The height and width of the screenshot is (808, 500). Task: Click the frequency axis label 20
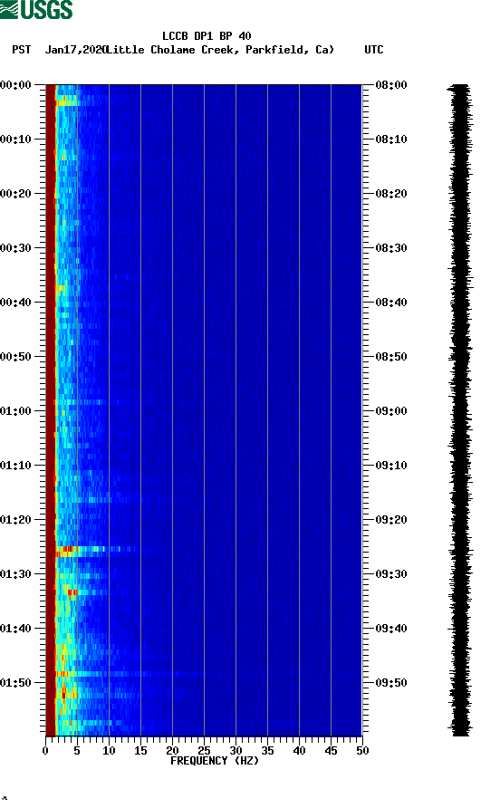point(172,751)
